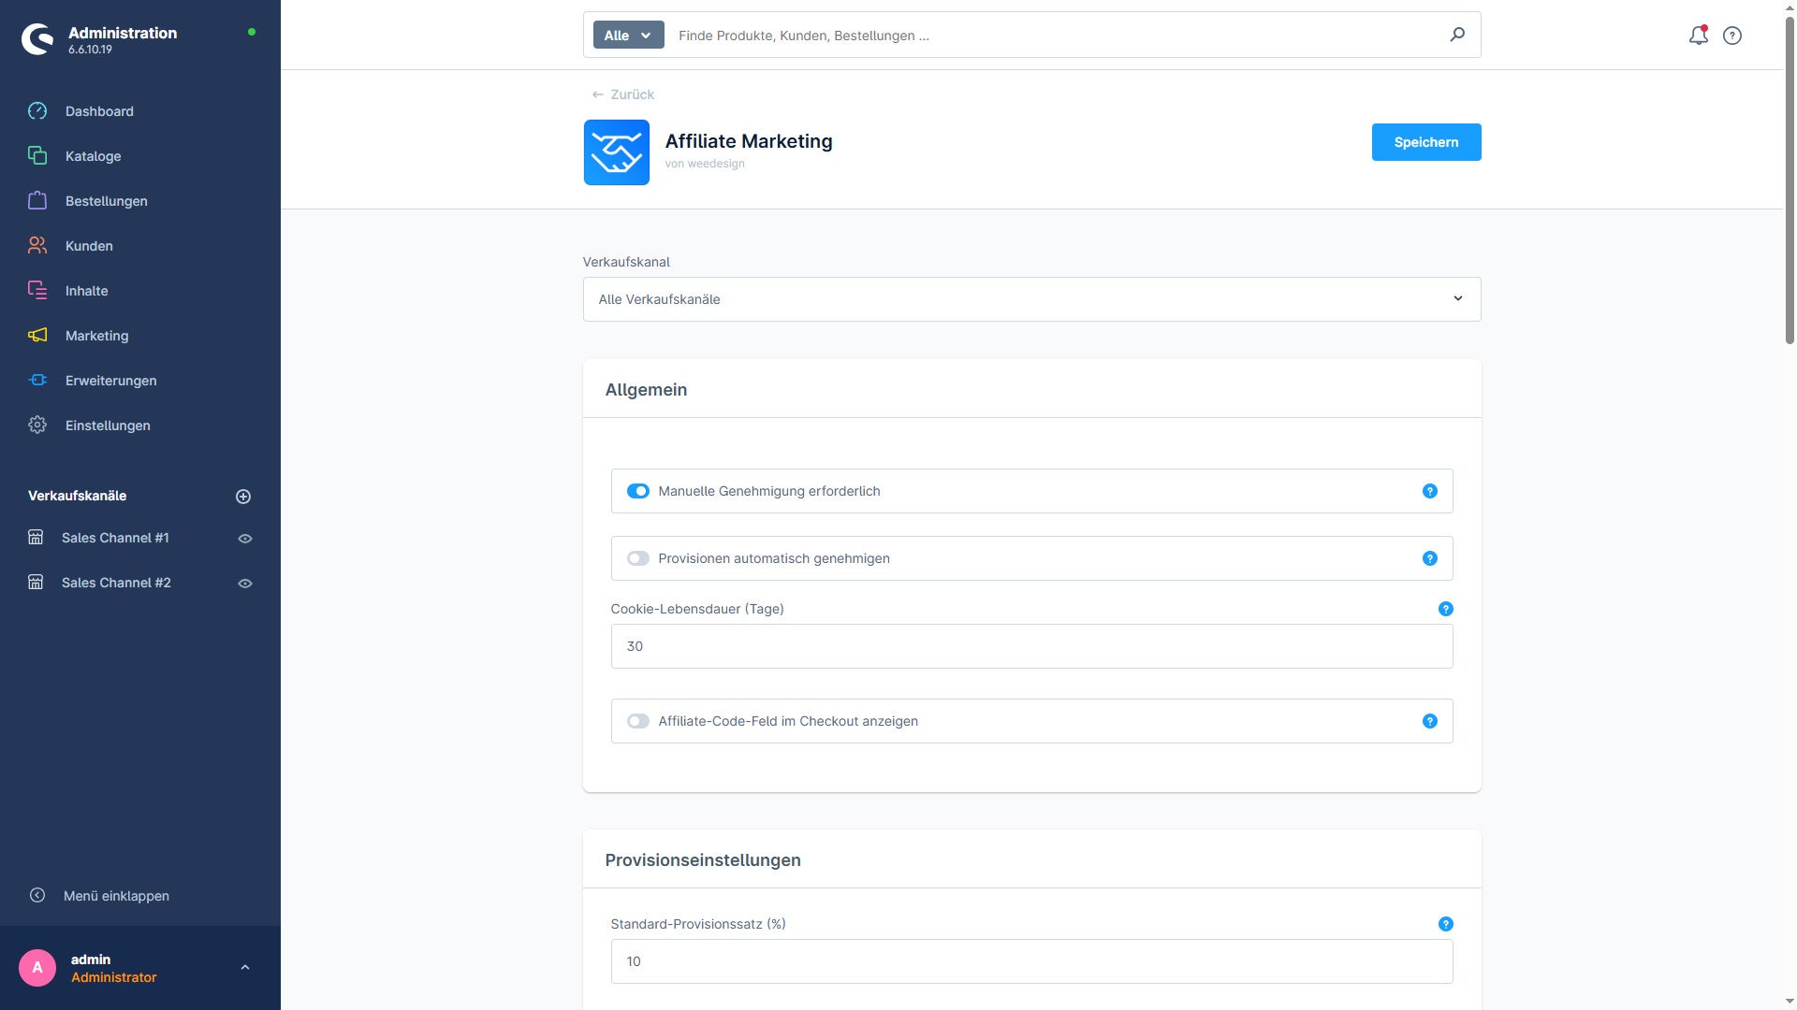
Task: Click the Standard-Provisionssatz input field
Action: [x=1031, y=961]
